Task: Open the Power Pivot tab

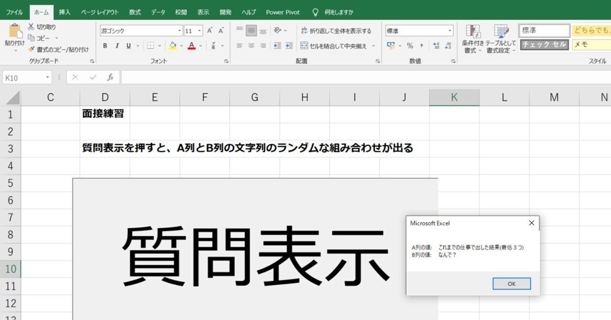Action: [x=283, y=12]
